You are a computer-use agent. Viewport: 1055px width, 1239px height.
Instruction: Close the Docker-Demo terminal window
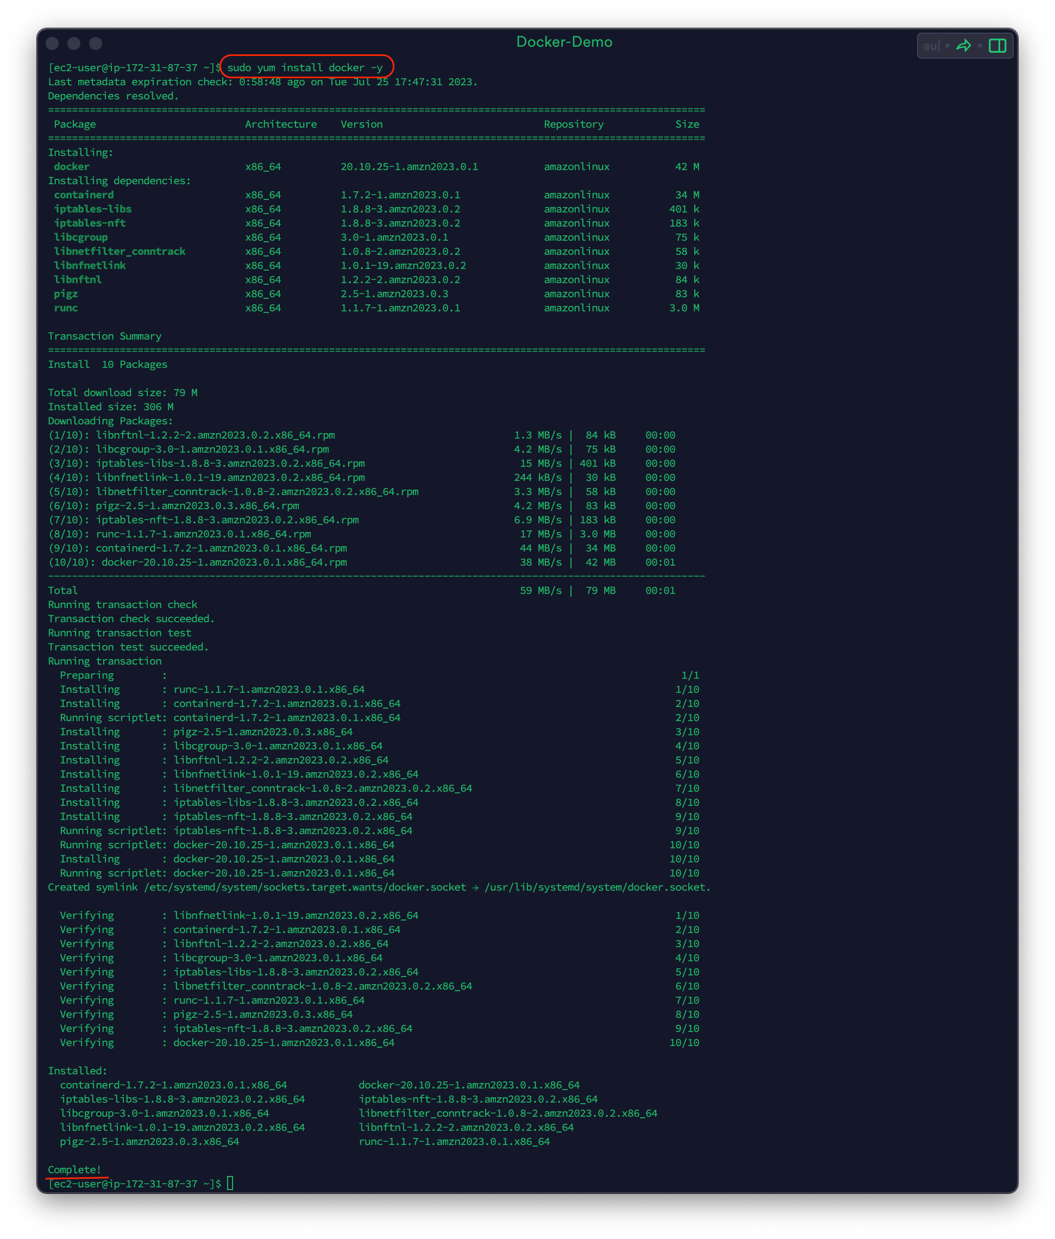[x=52, y=43]
